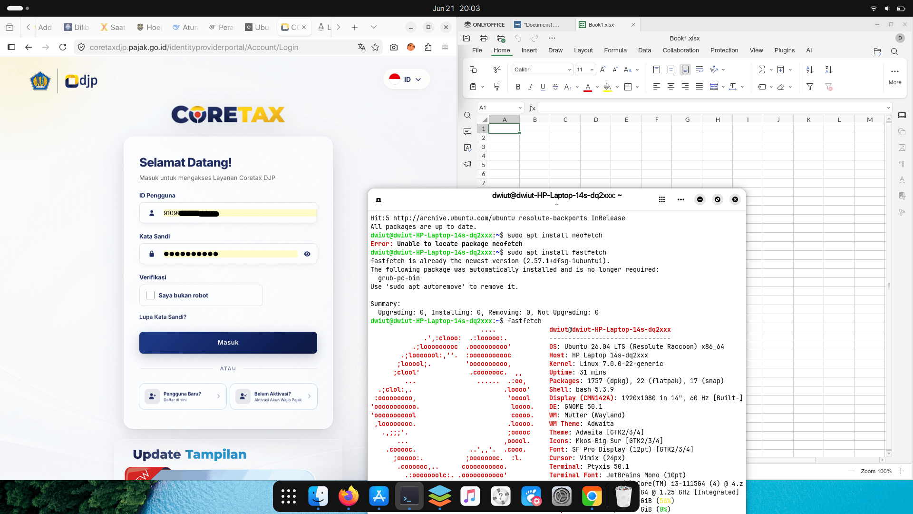Toggle strikethrough formatting in ONLYOFFICE
The width and height of the screenshot is (913, 514).
[x=555, y=87]
